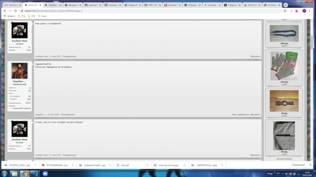Screen dimensions: 316x177
Task: Click Мені подобається on Magellan's post
Action: click(x=240, y=115)
